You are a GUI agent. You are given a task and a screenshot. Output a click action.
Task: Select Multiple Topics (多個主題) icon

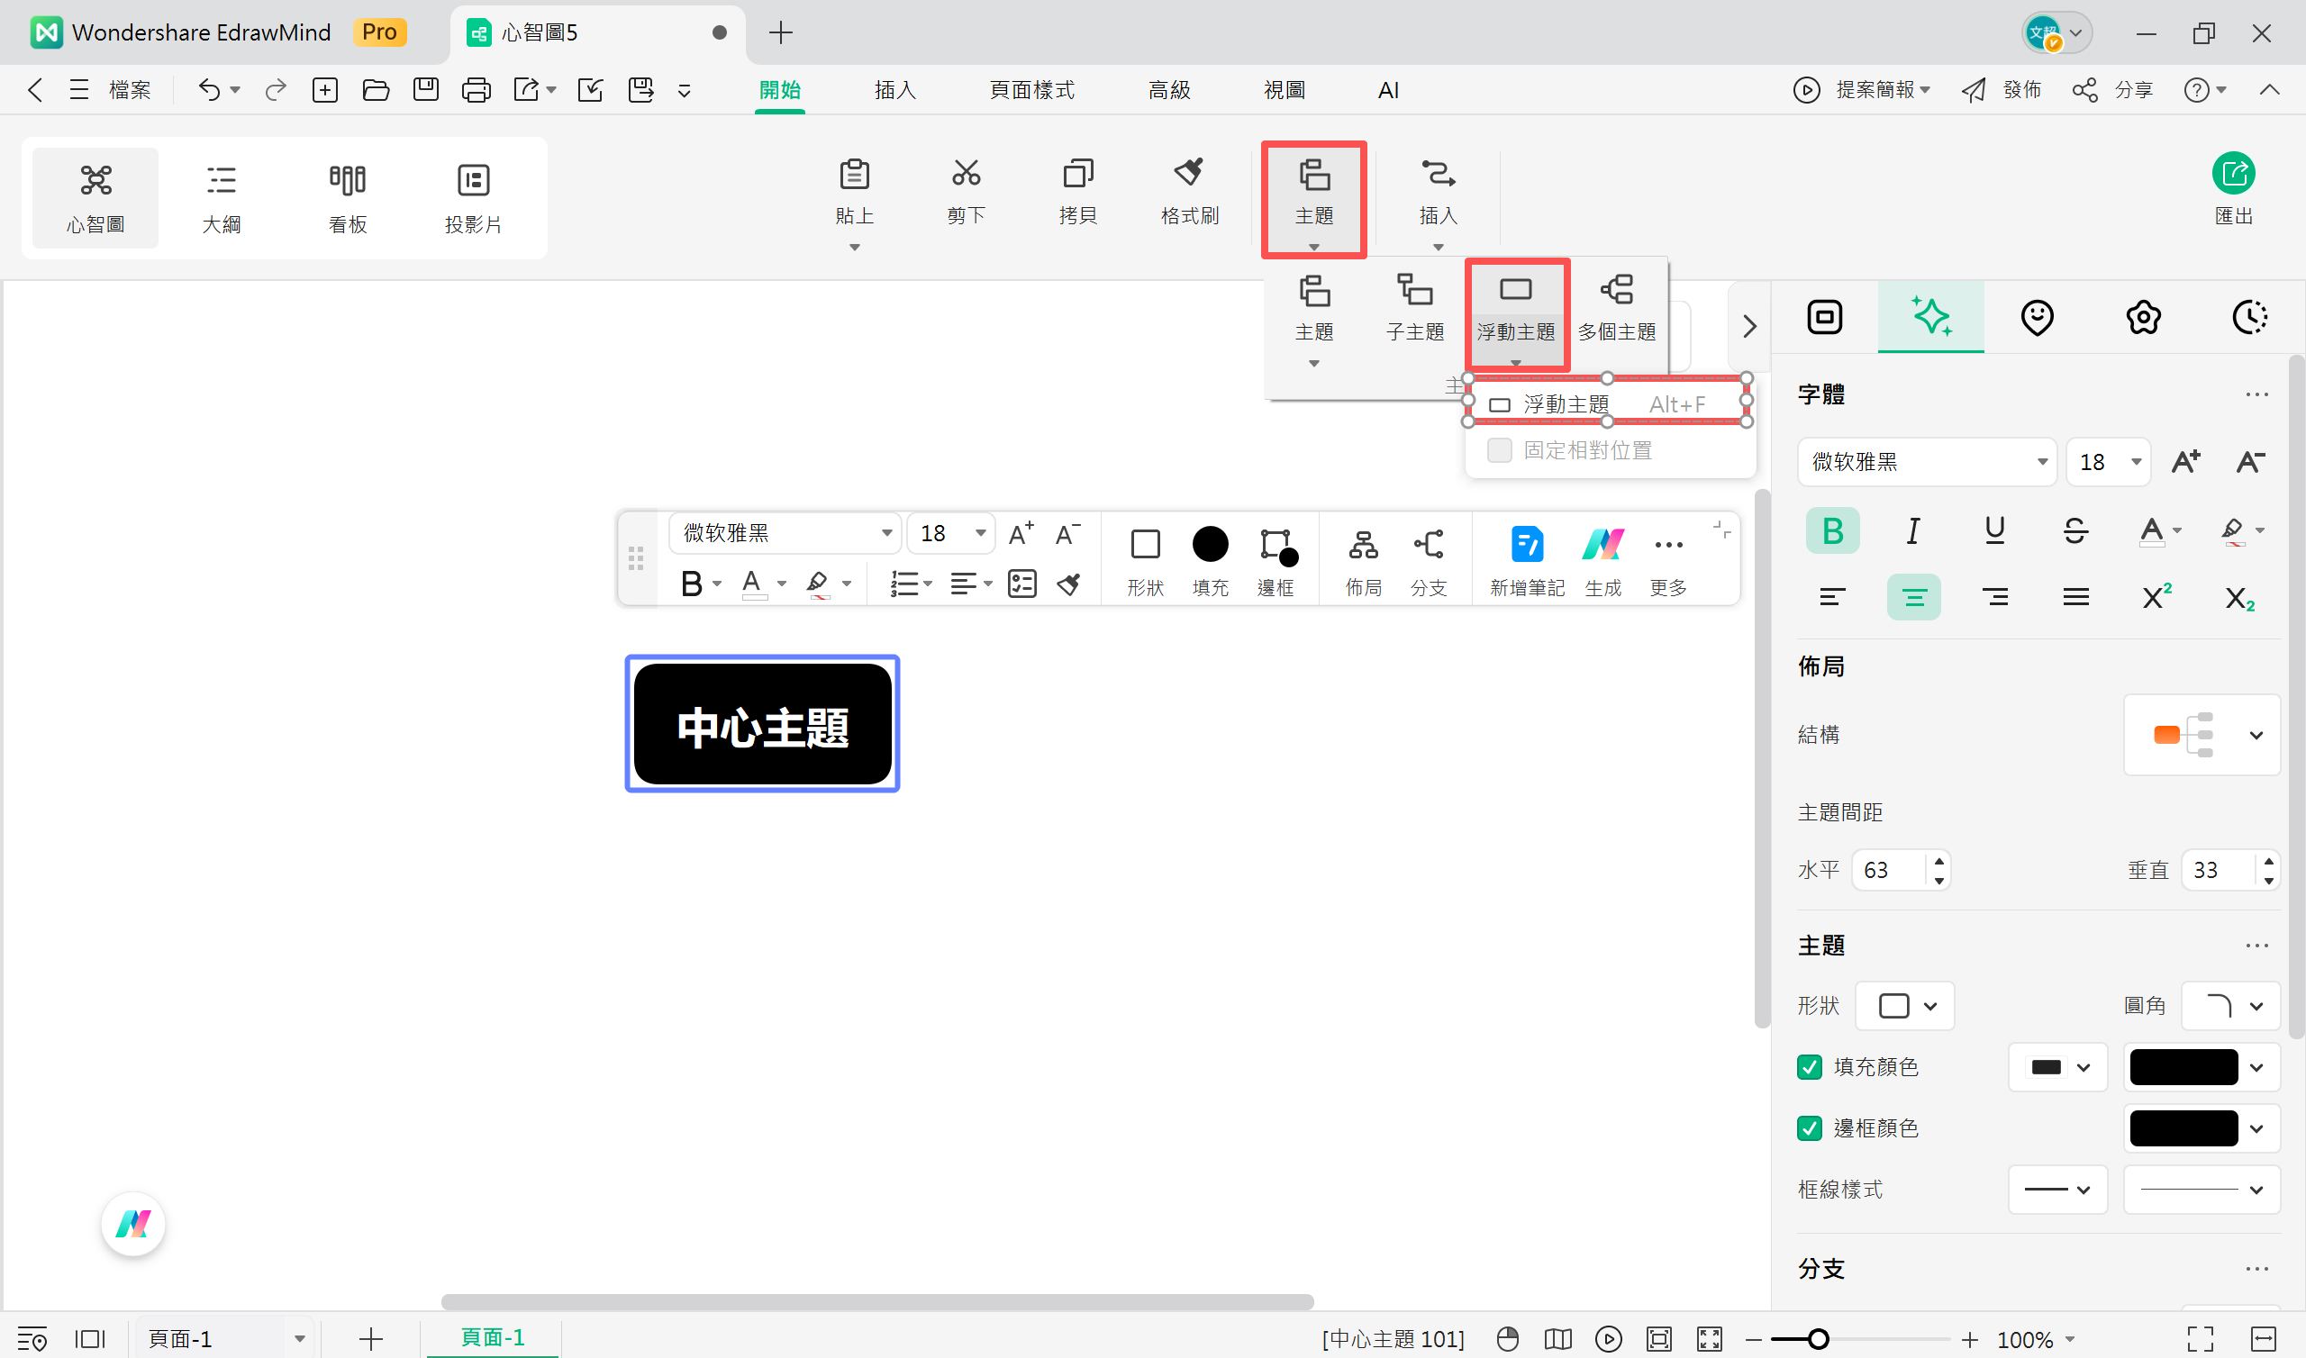pos(1616,291)
